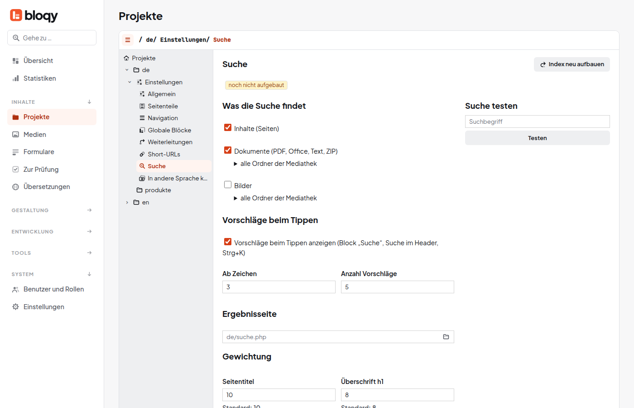Click the Short-URLs link icon
634x408 pixels.
142,154
